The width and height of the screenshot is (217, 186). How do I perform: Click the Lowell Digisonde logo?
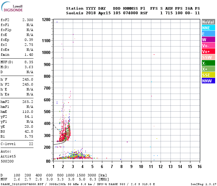(x=12, y=7)
